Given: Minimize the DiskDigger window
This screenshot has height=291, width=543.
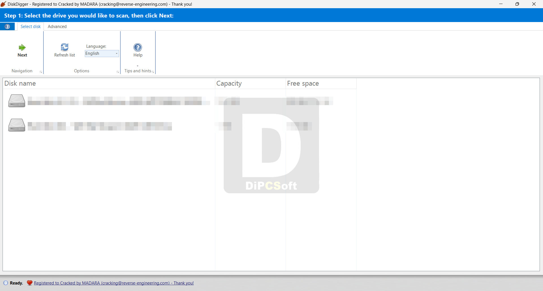Looking at the screenshot, I should [501, 4].
